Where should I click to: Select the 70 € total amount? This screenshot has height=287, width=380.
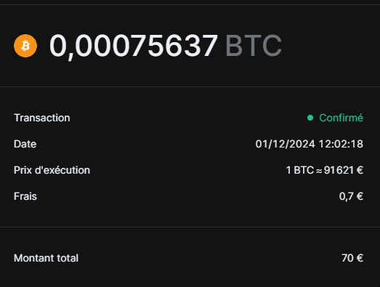click(x=352, y=258)
